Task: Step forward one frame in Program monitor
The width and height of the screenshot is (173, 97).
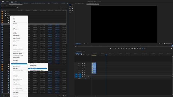Action: 127,48
